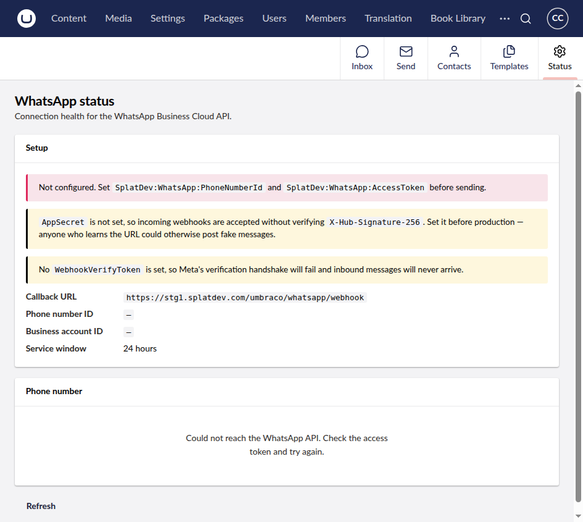Select the callback webhook URL text
The height and width of the screenshot is (522, 583).
(245, 298)
